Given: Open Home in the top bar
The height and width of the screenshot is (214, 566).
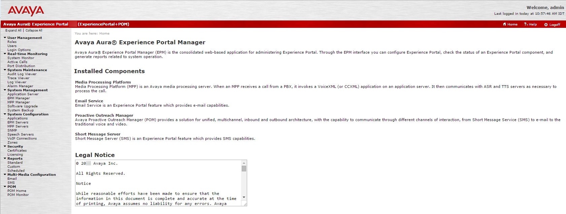Looking at the screenshot, I should click(x=512, y=24).
